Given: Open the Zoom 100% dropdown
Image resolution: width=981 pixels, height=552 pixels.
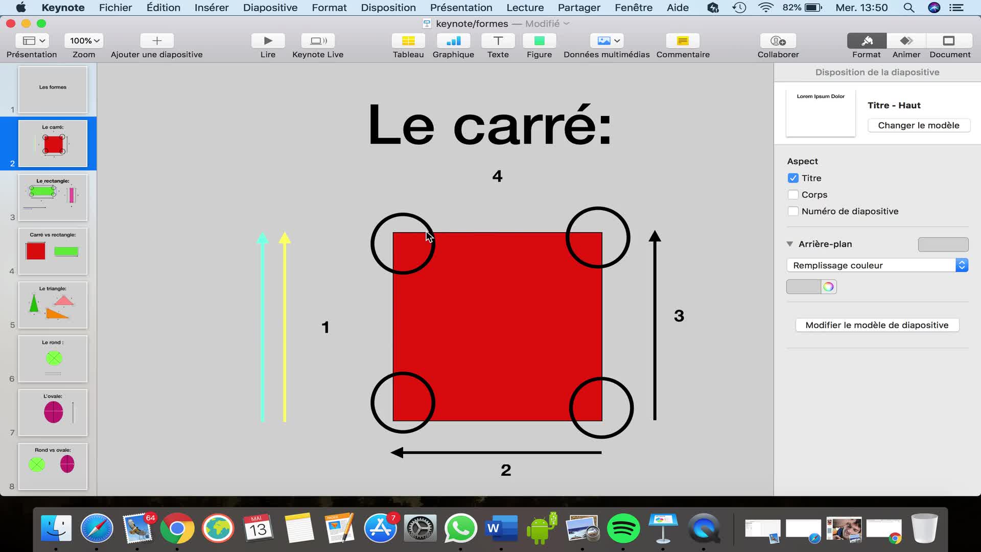Looking at the screenshot, I should pyautogui.click(x=84, y=41).
